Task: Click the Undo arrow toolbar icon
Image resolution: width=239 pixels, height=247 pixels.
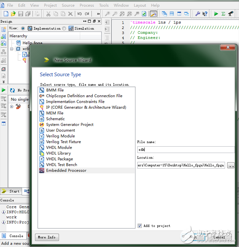Action: tap(79, 14)
